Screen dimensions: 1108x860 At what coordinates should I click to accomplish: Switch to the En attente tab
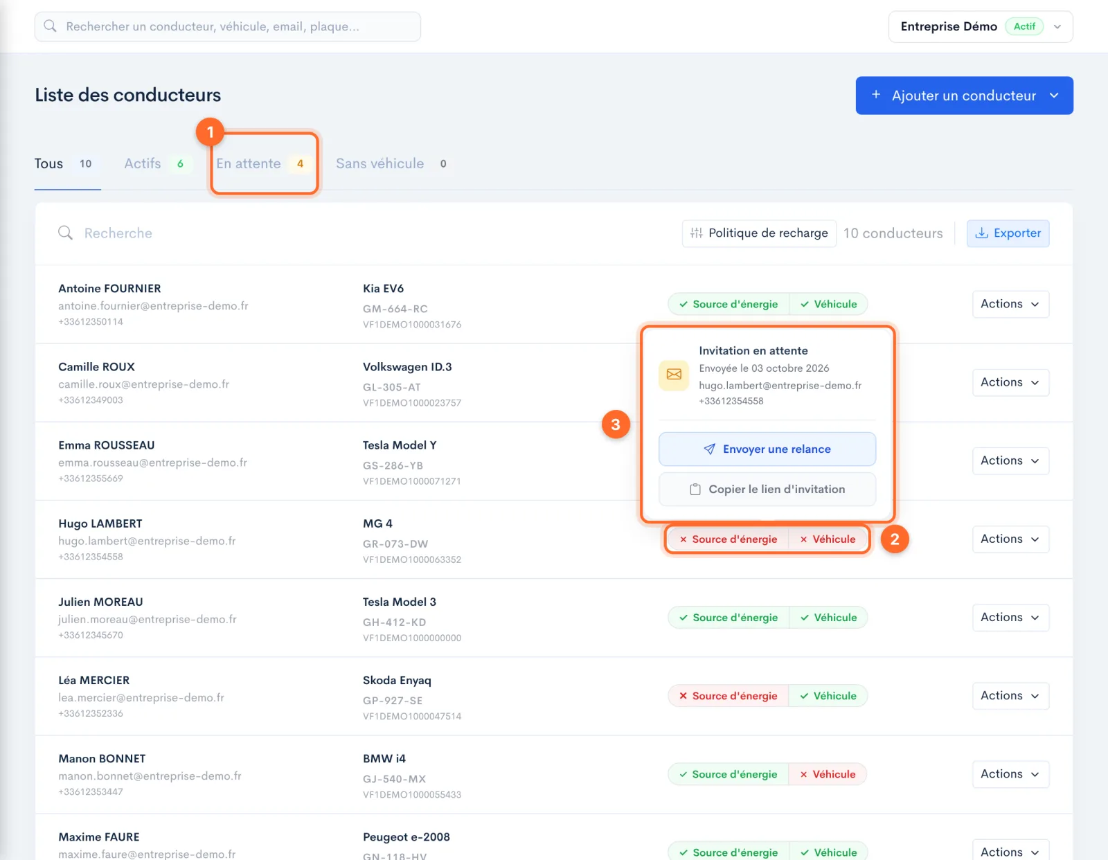[263, 164]
